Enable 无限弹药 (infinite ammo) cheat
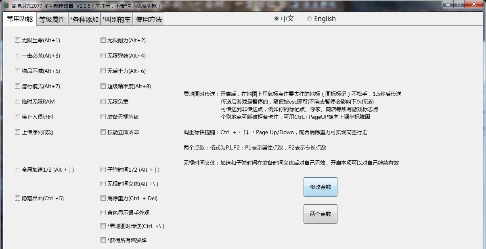486x249 pixels. pos(103,56)
